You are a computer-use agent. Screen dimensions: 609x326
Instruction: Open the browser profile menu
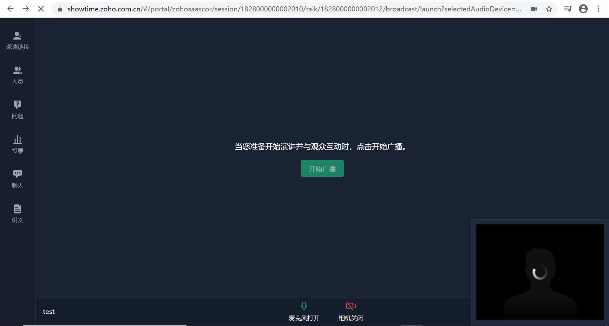pos(583,9)
